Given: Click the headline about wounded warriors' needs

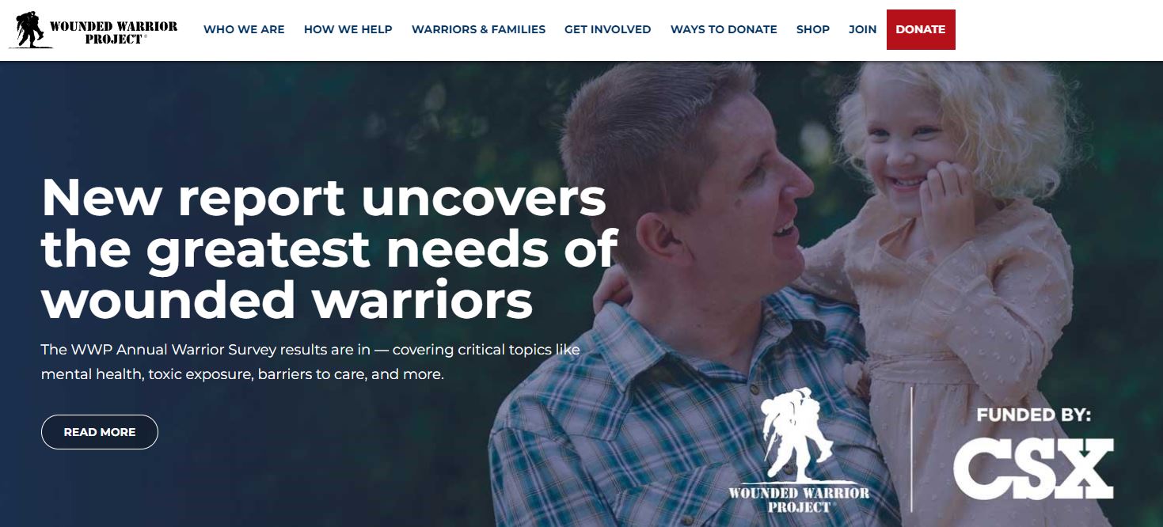Looking at the screenshot, I should click(x=329, y=248).
